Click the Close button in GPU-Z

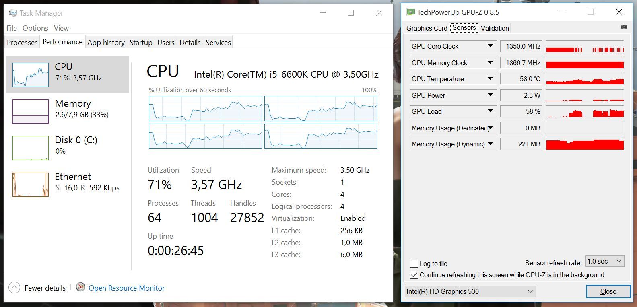coord(608,291)
